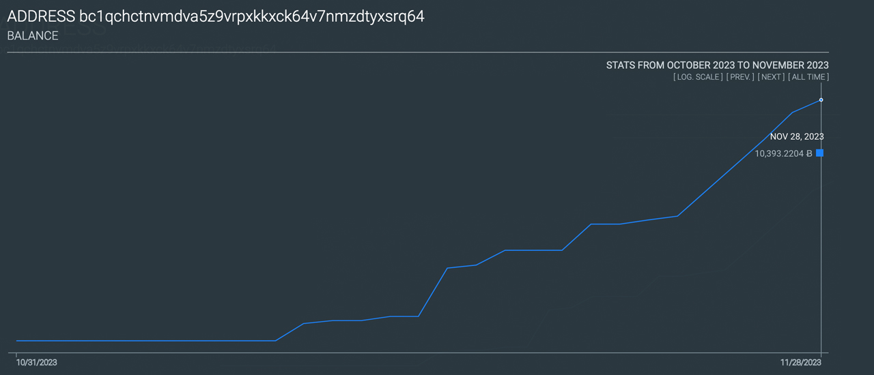The height and width of the screenshot is (375, 874).
Task: Click the x-axis tick above 11/28/2023
Action: pyautogui.click(x=821, y=354)
